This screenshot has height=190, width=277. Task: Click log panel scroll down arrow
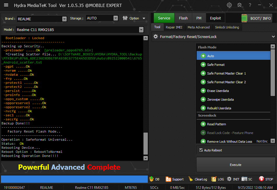(145, 158)
